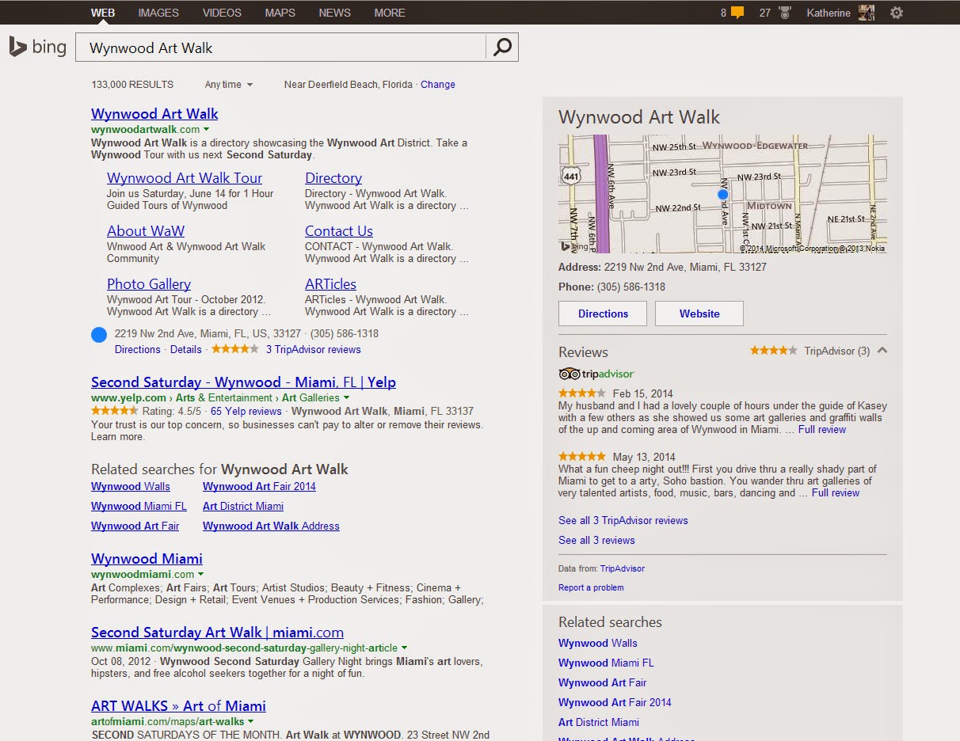Screen dimensions: 960x741
Task: Click the blue location dot beside address
Action: click(x=99, y=335)
